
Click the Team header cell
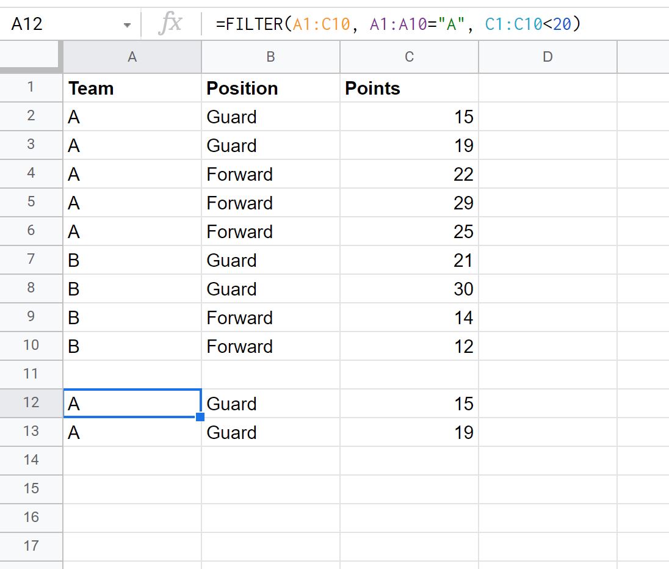coord(132,88)
